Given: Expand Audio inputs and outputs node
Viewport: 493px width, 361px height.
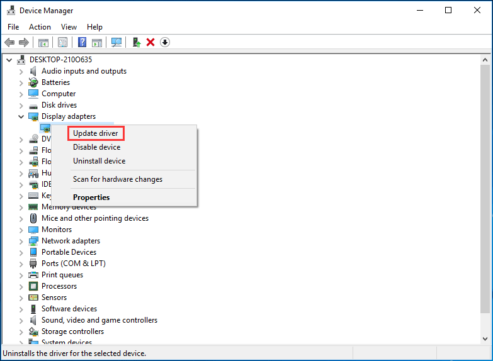Looking at the screenshot, I should click(x=21, y=71).
